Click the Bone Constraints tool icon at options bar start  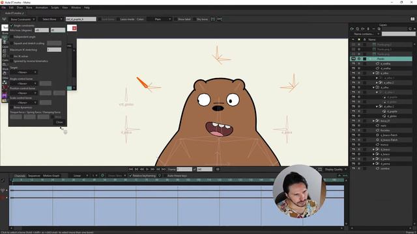coord(4,19)
